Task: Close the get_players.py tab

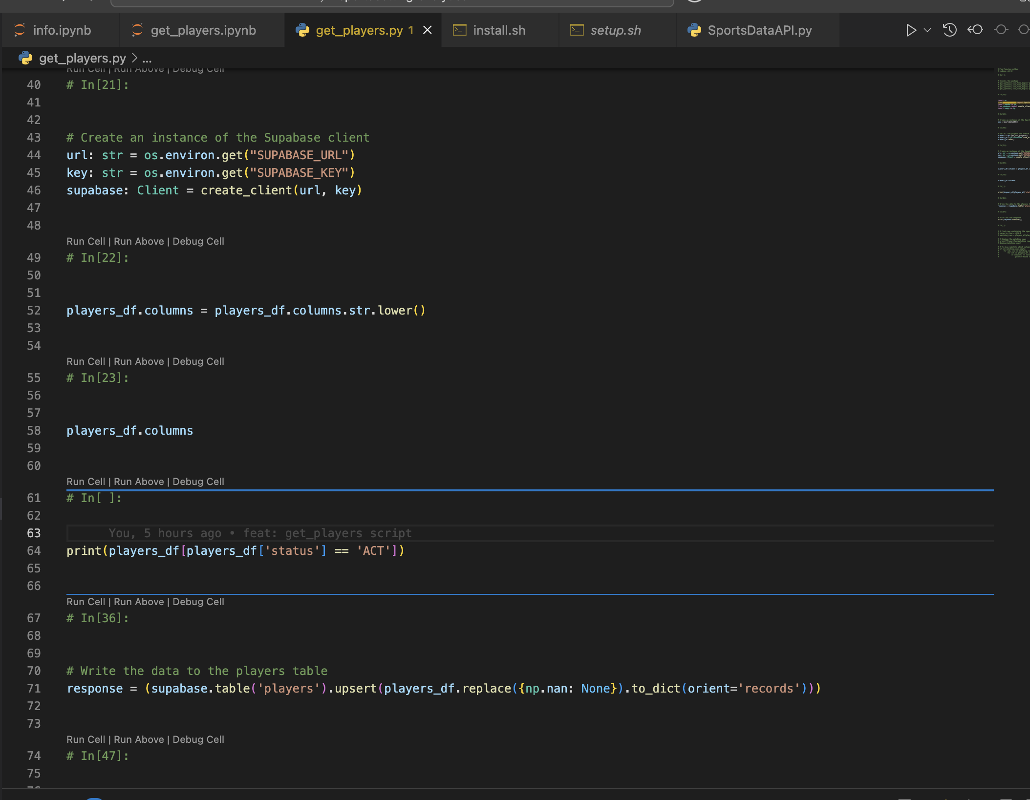Action: 427,30
